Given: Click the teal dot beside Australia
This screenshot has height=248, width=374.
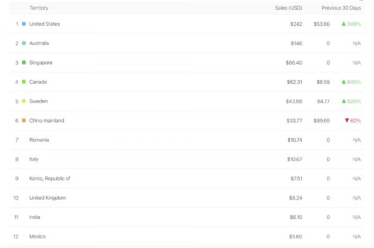Looking at the screenshot, I should tap(24, 43).
